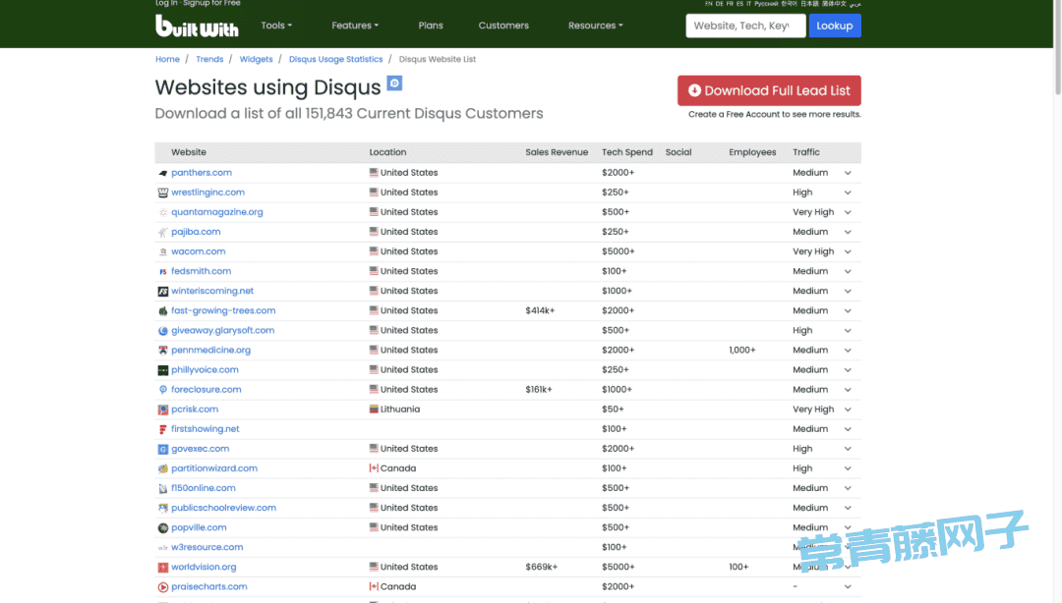This screenshot has height=603, width=1062.
Task: Open Disqus Usage Statistics breadcrumb
Action: tap(336, 60)
